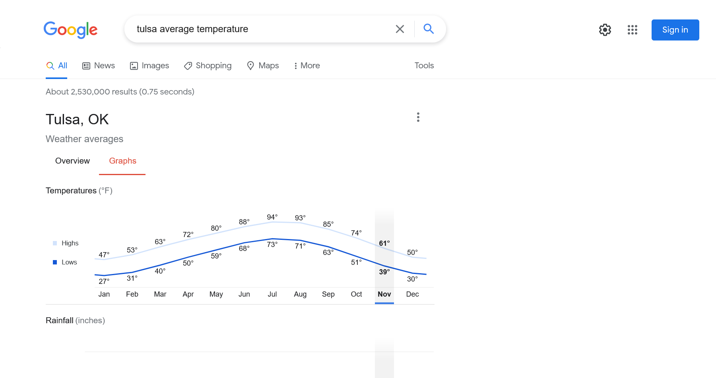
Task: Open the settings gear icon
Action: point(605,30)
